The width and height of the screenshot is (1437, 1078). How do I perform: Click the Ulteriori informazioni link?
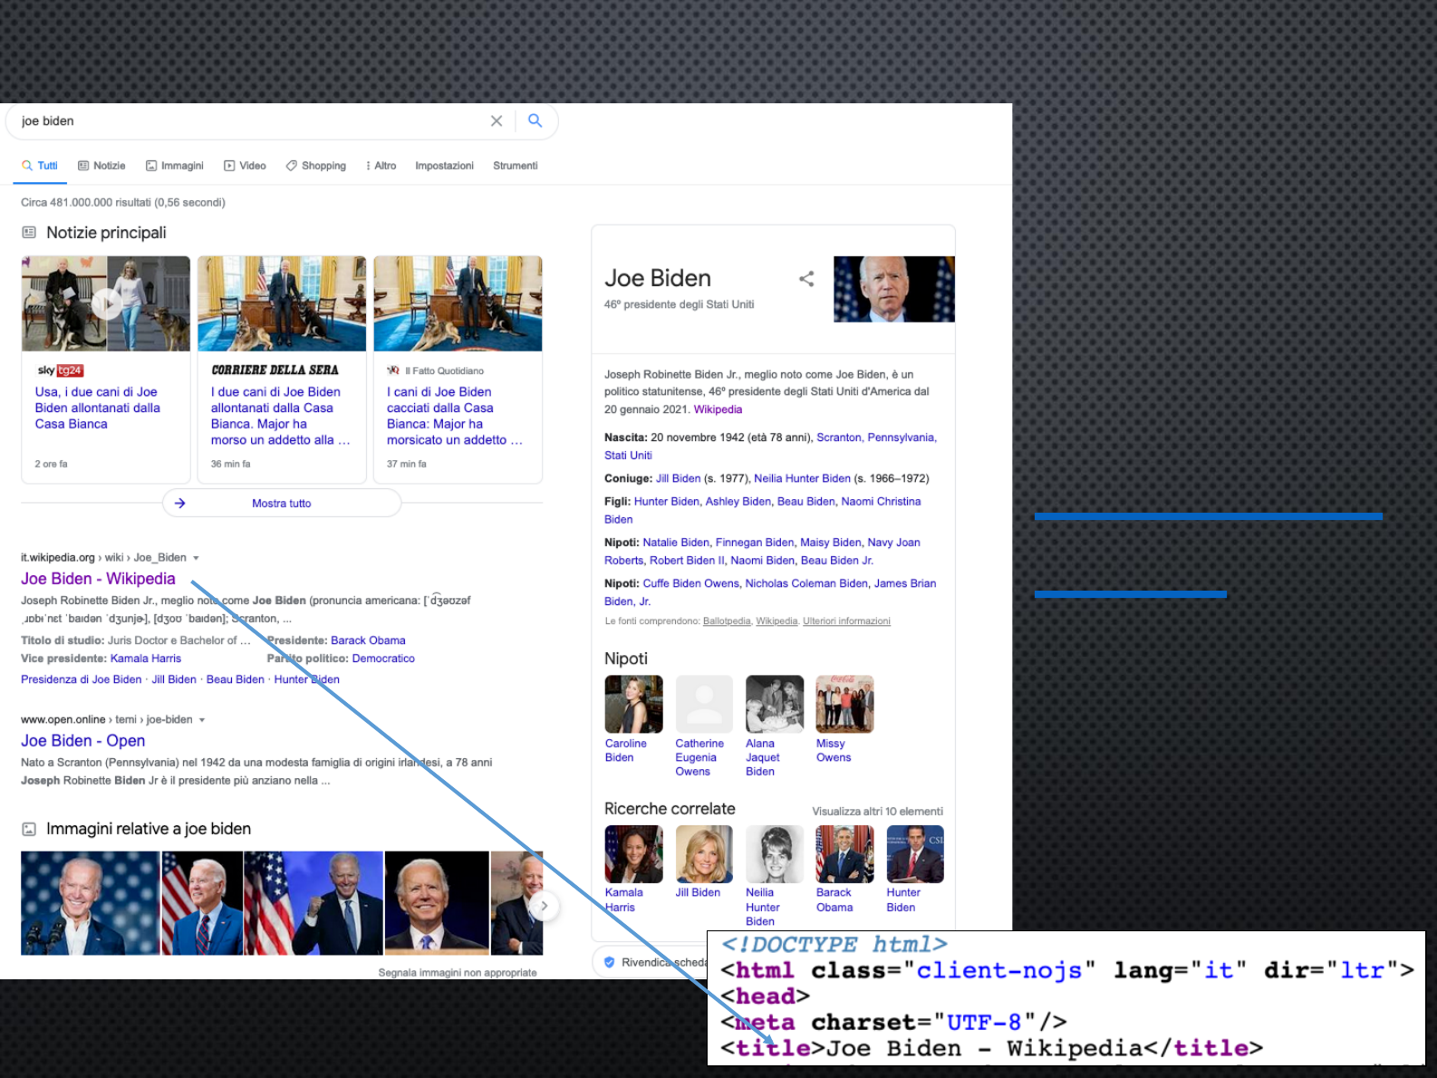(x=846, y=621)
